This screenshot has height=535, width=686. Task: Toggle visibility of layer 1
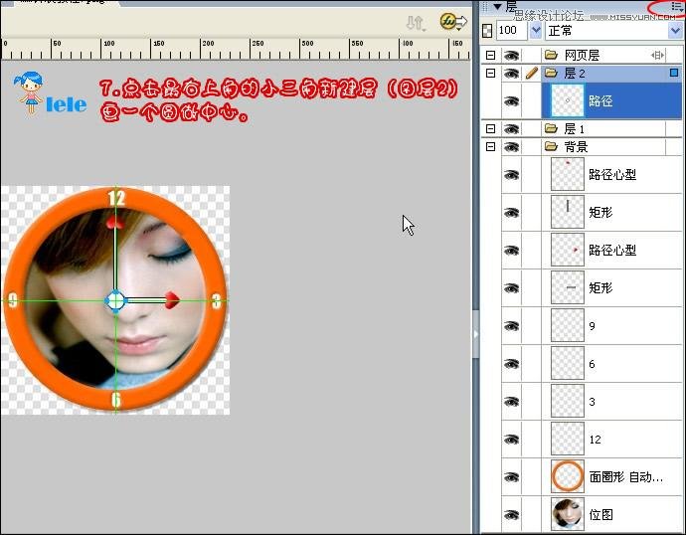(512, 129)
